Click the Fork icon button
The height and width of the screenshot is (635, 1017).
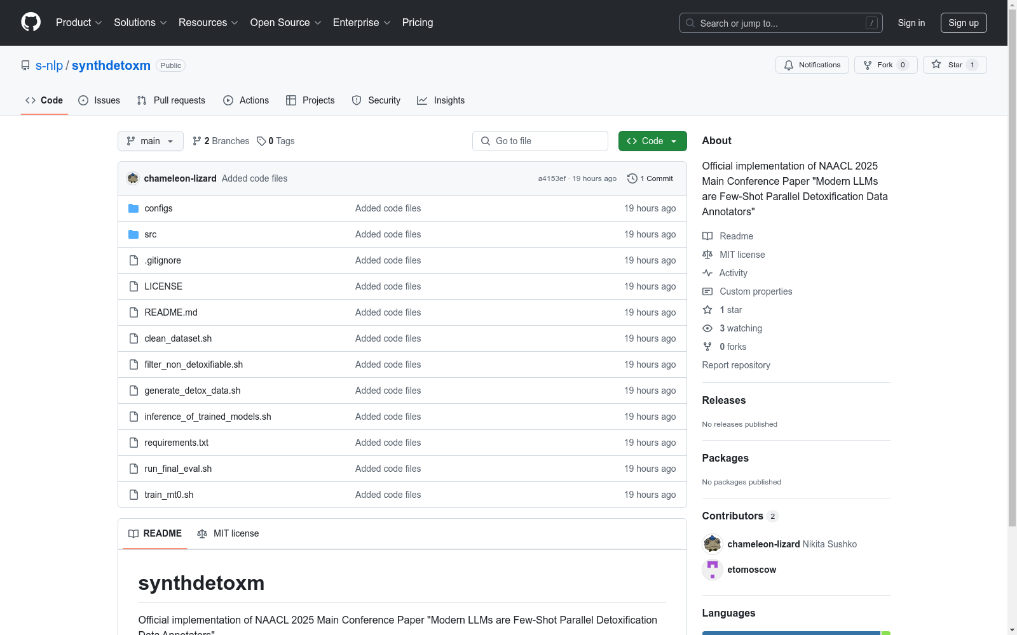(x=886, y=65)
